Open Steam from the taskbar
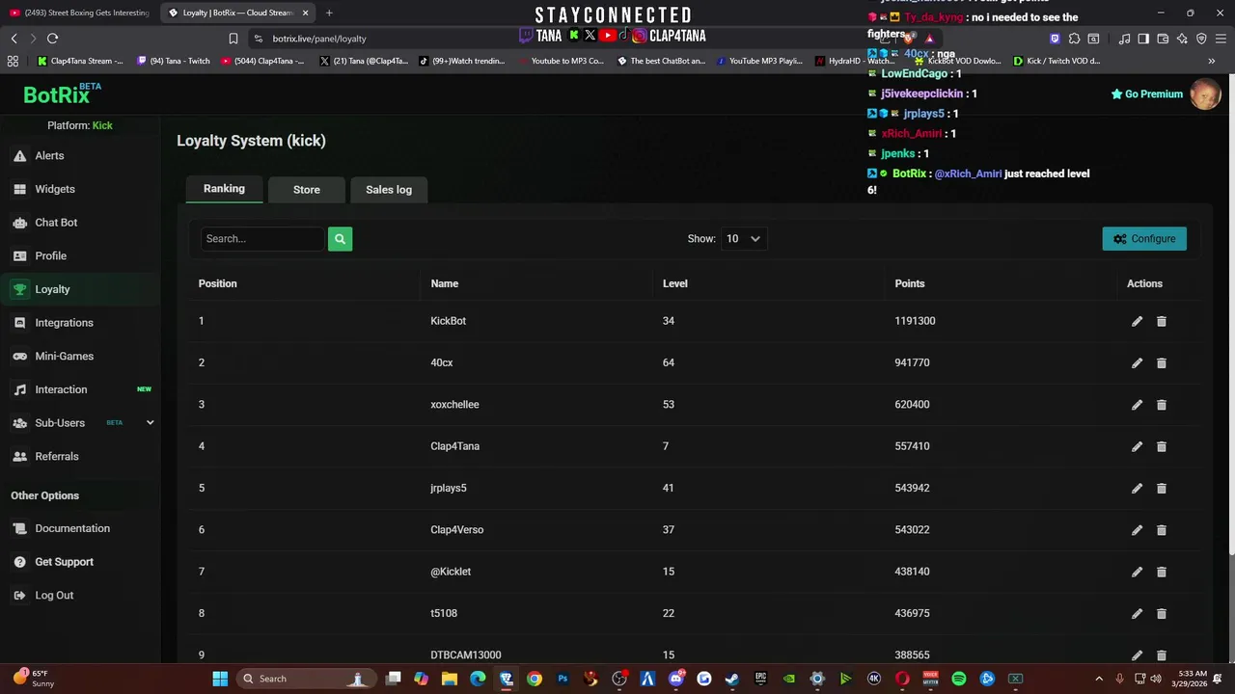The image size is (1235, 694). 732,679
